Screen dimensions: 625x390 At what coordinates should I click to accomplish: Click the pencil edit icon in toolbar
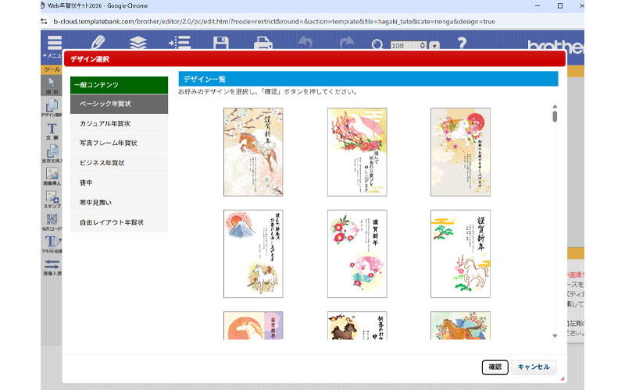98,42
